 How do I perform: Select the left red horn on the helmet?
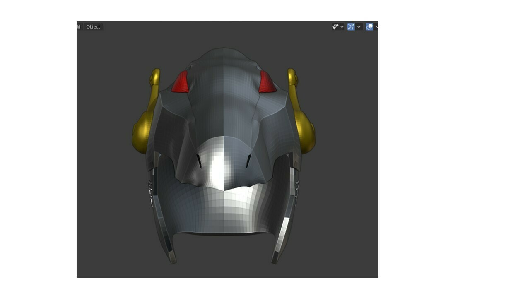pyautogui.click(x=181, y=83)
